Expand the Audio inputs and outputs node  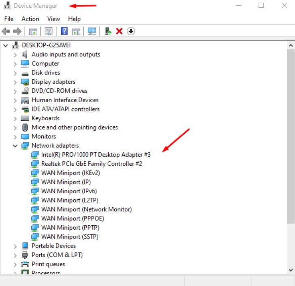(x=15, y=55)
